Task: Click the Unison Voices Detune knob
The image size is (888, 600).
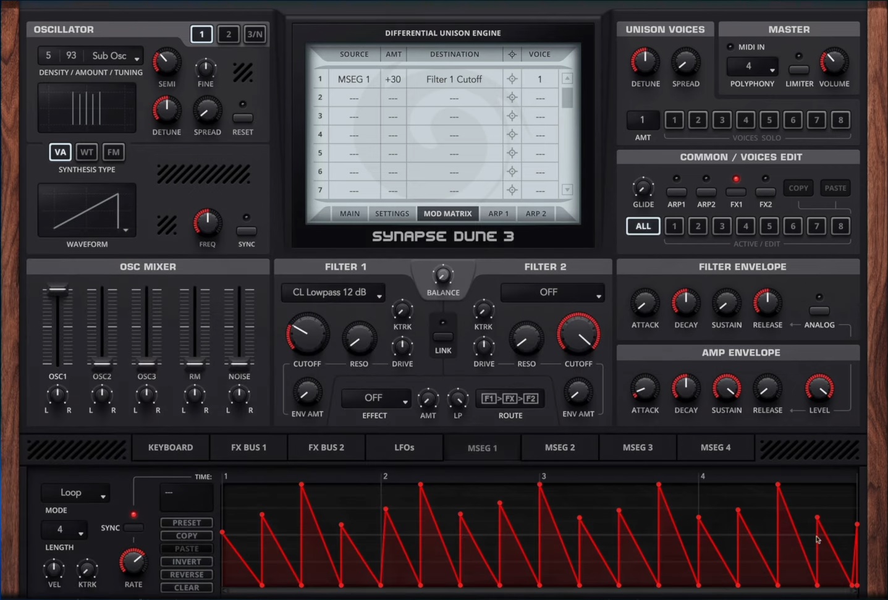Action: pyautogui.click(x=645, y=62)
